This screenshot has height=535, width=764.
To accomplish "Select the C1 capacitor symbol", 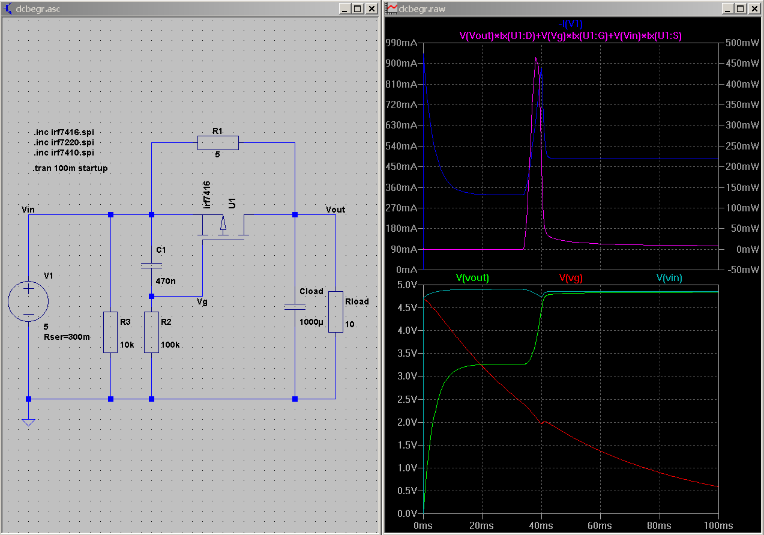I will 151,265.
